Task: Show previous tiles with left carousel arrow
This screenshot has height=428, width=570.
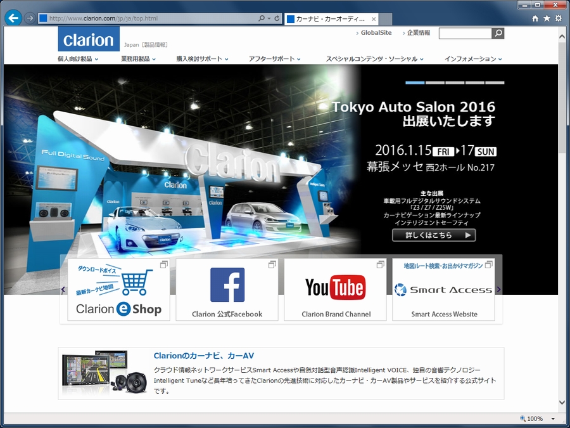Action: point(63,289)
